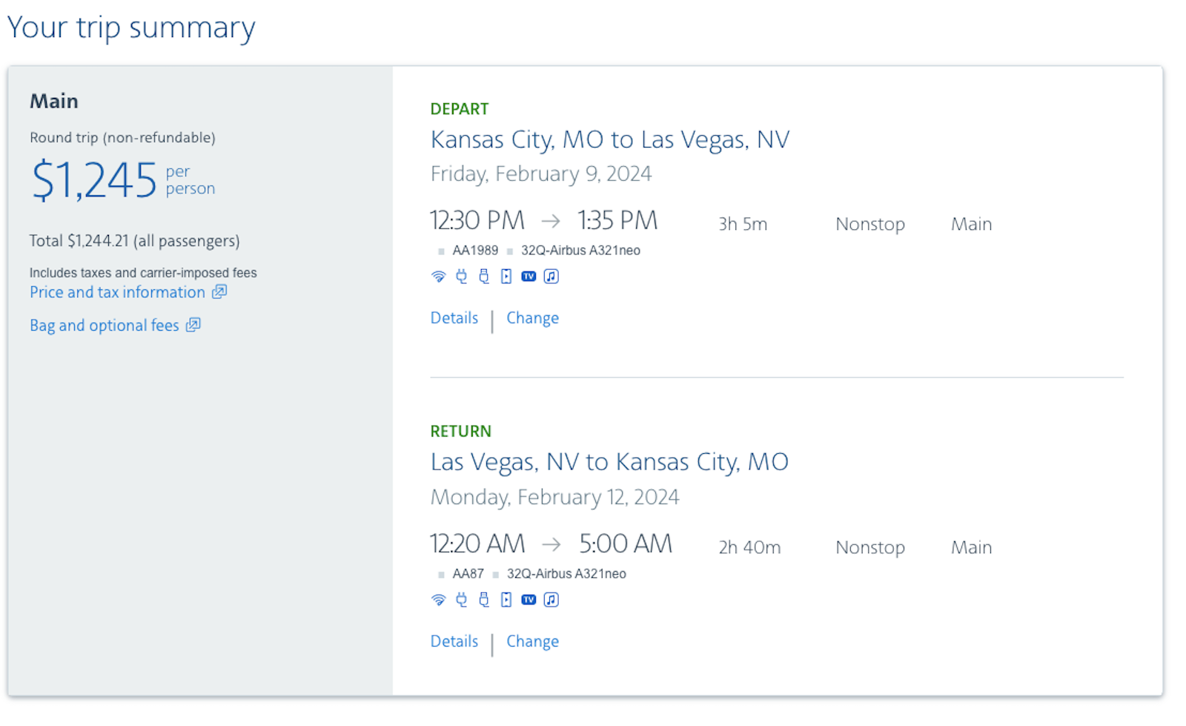Click the power outlet icon for flight AA87
1186x726 pixels.
(462, 600)
